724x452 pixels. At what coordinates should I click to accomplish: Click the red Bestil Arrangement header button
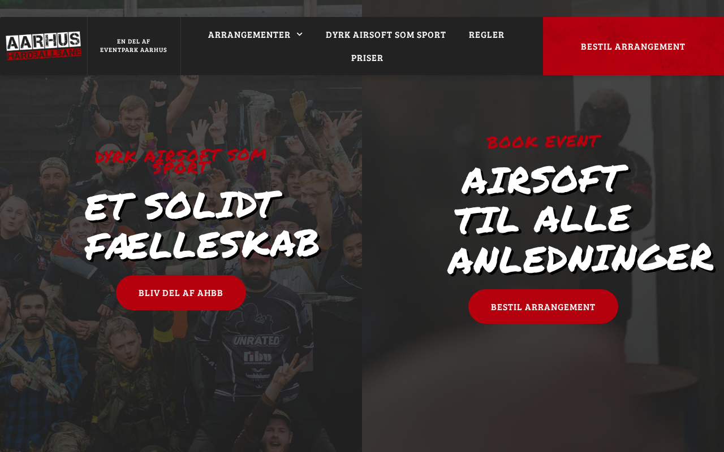pos(633,46)
